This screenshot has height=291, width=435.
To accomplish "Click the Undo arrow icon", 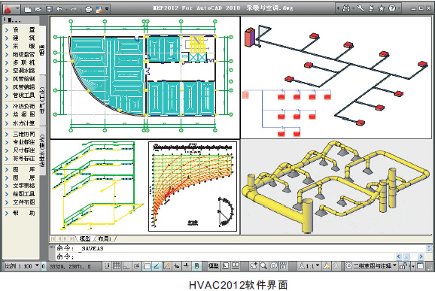I will (x=59, y=9).
